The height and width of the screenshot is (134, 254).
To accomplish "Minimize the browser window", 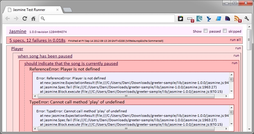I will pos(227,3).
